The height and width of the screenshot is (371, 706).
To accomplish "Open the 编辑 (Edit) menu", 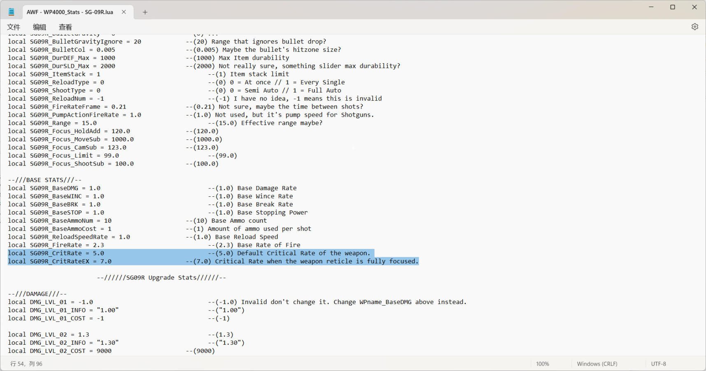I will point(40,27).
